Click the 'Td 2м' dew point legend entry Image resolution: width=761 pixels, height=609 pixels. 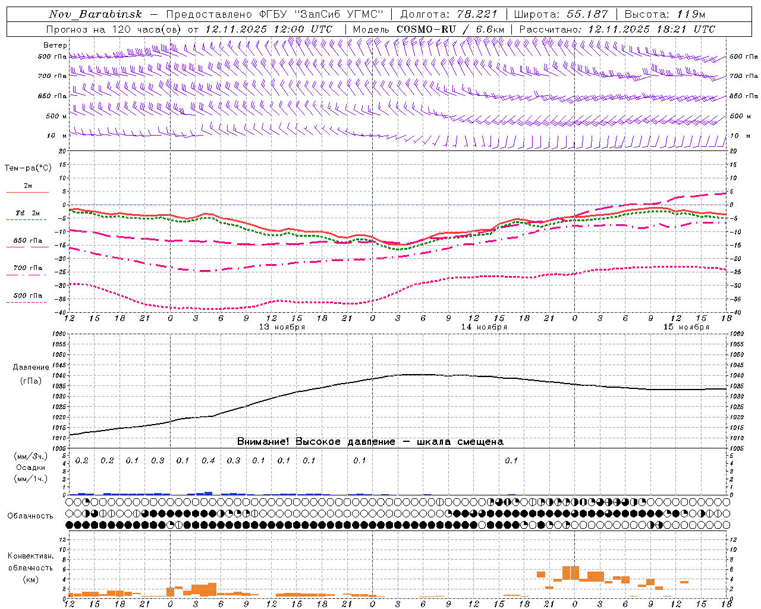click(28, 213)
